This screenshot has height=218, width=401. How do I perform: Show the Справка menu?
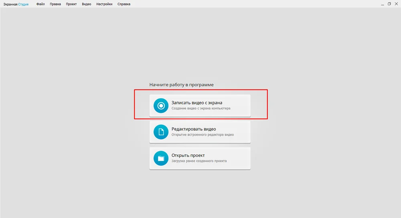124,4
